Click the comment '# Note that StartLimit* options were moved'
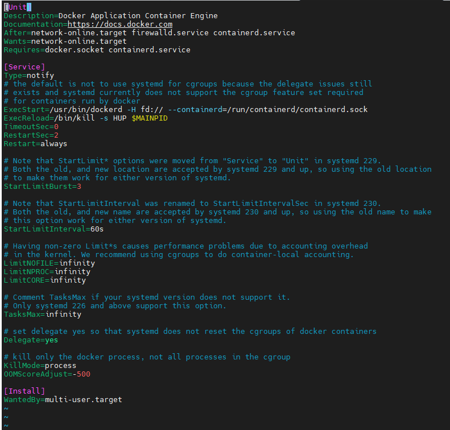Viewport: 450px width, 430px height. tap(192, 160)
